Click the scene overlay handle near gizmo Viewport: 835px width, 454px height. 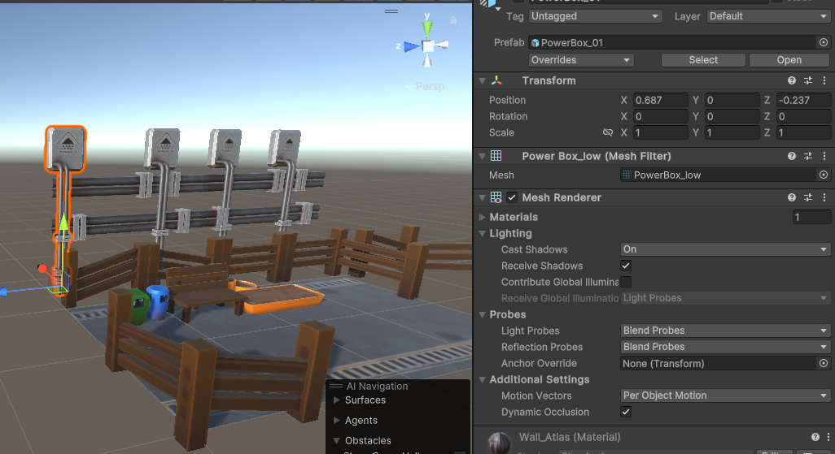391,11
